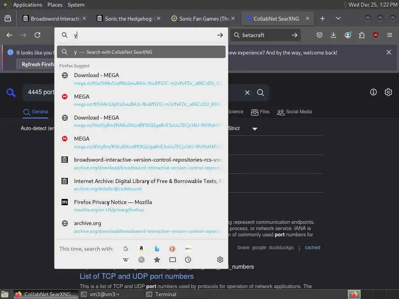Viewport: 399px width, 299px height.
Task: Open the Places menu
Action: click(55, 5)
